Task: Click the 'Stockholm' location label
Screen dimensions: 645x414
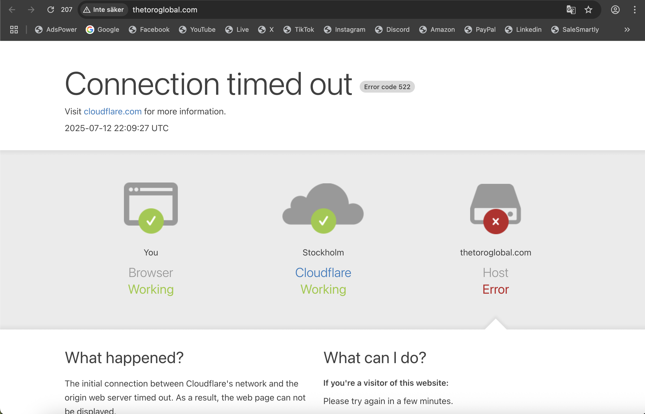Action: (323, 252)
